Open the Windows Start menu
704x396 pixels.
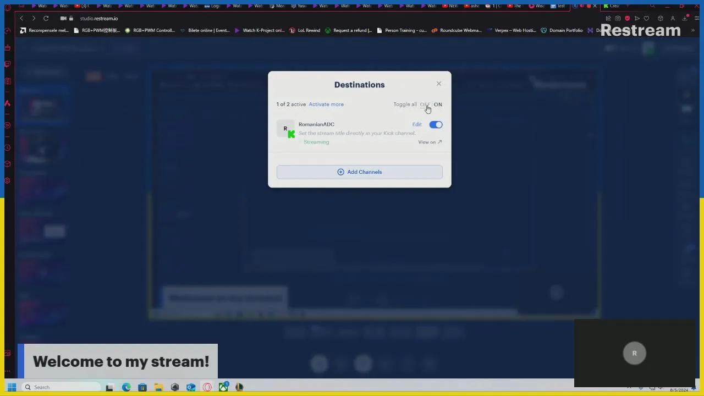pyautogui.click(x=12, y=387)
